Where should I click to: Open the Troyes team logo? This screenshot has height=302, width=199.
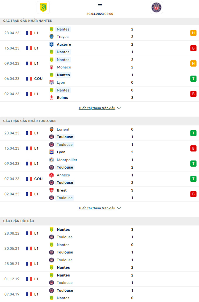pos(52,37)
